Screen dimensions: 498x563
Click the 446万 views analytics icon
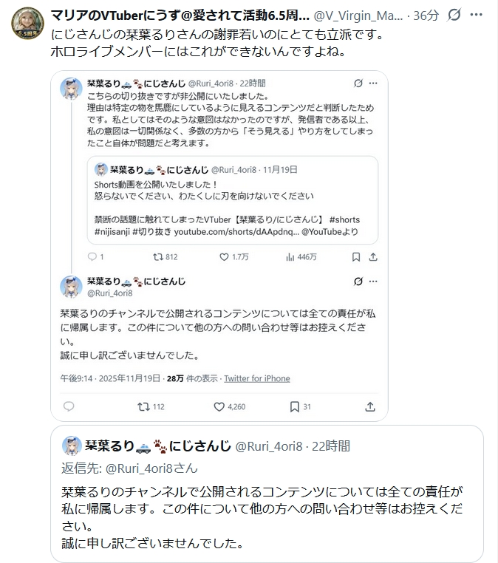click(290, 257)
